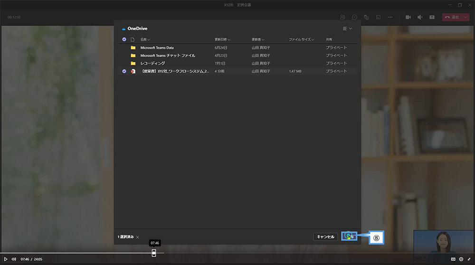The image size is (475, 265).
Task: Toggle the muted microphone button
Action: point(420,17)
